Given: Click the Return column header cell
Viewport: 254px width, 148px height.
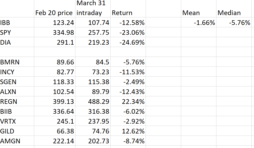Looking at the screenshot, I should point(128,8).
